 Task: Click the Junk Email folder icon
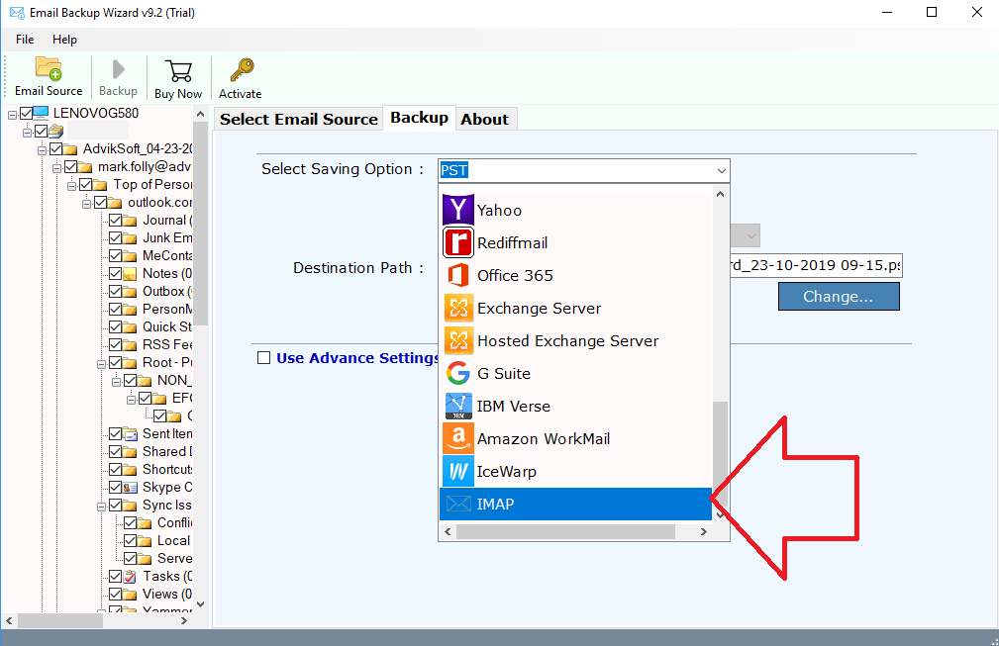[130, 238]
